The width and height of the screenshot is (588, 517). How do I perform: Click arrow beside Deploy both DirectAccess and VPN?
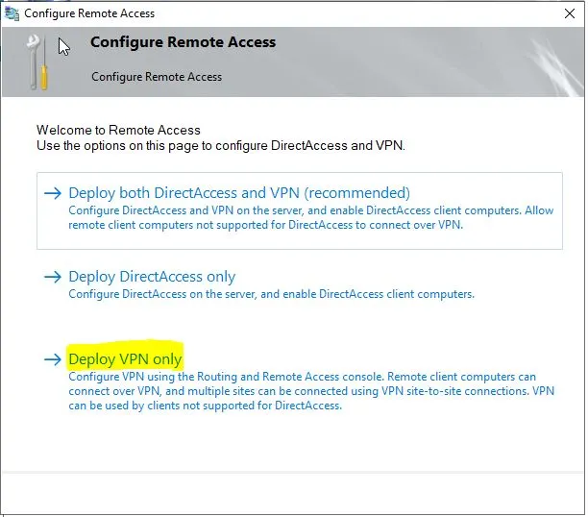point(53,193)
